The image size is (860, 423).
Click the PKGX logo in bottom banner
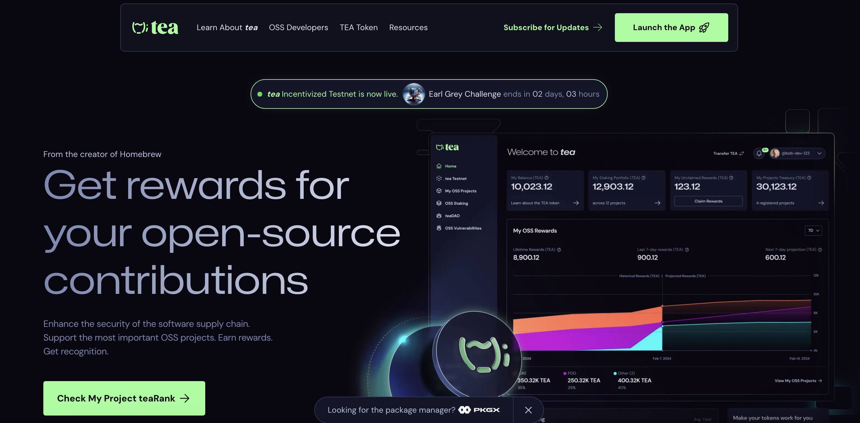coord(479,410)
